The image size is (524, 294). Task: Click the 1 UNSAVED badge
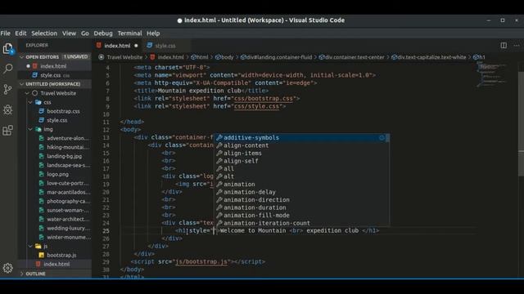(x=75, y=57)
